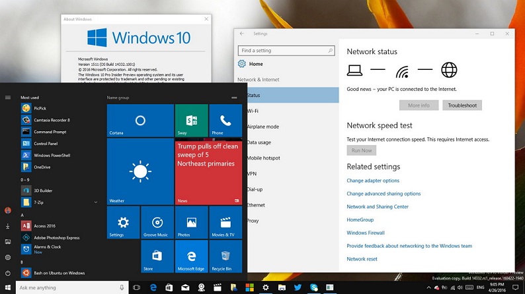Click the Name group header
This screenshot has width=525, height=294.
(118, 98)
